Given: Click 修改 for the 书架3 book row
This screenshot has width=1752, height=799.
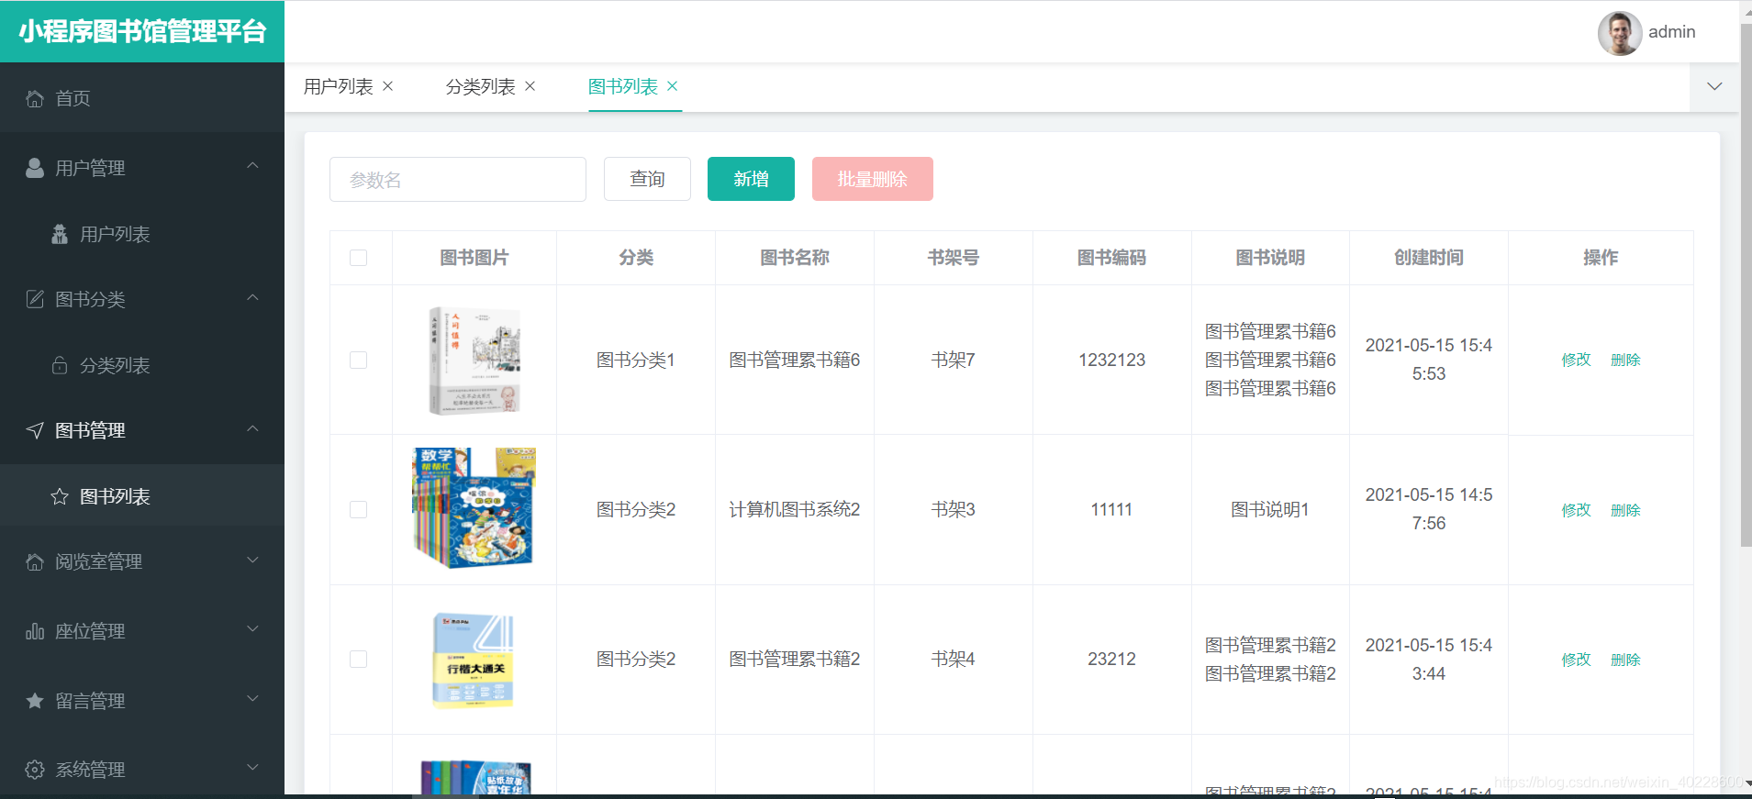Looking at the screenshot, I should pos(1576,509).
